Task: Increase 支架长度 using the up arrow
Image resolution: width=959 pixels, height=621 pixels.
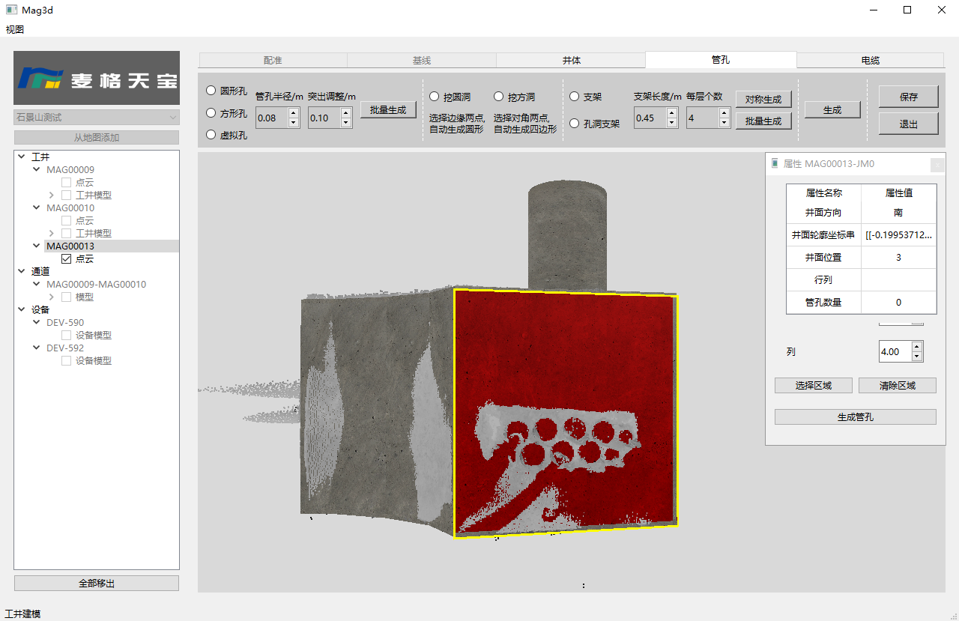Action: pos(671,113)
